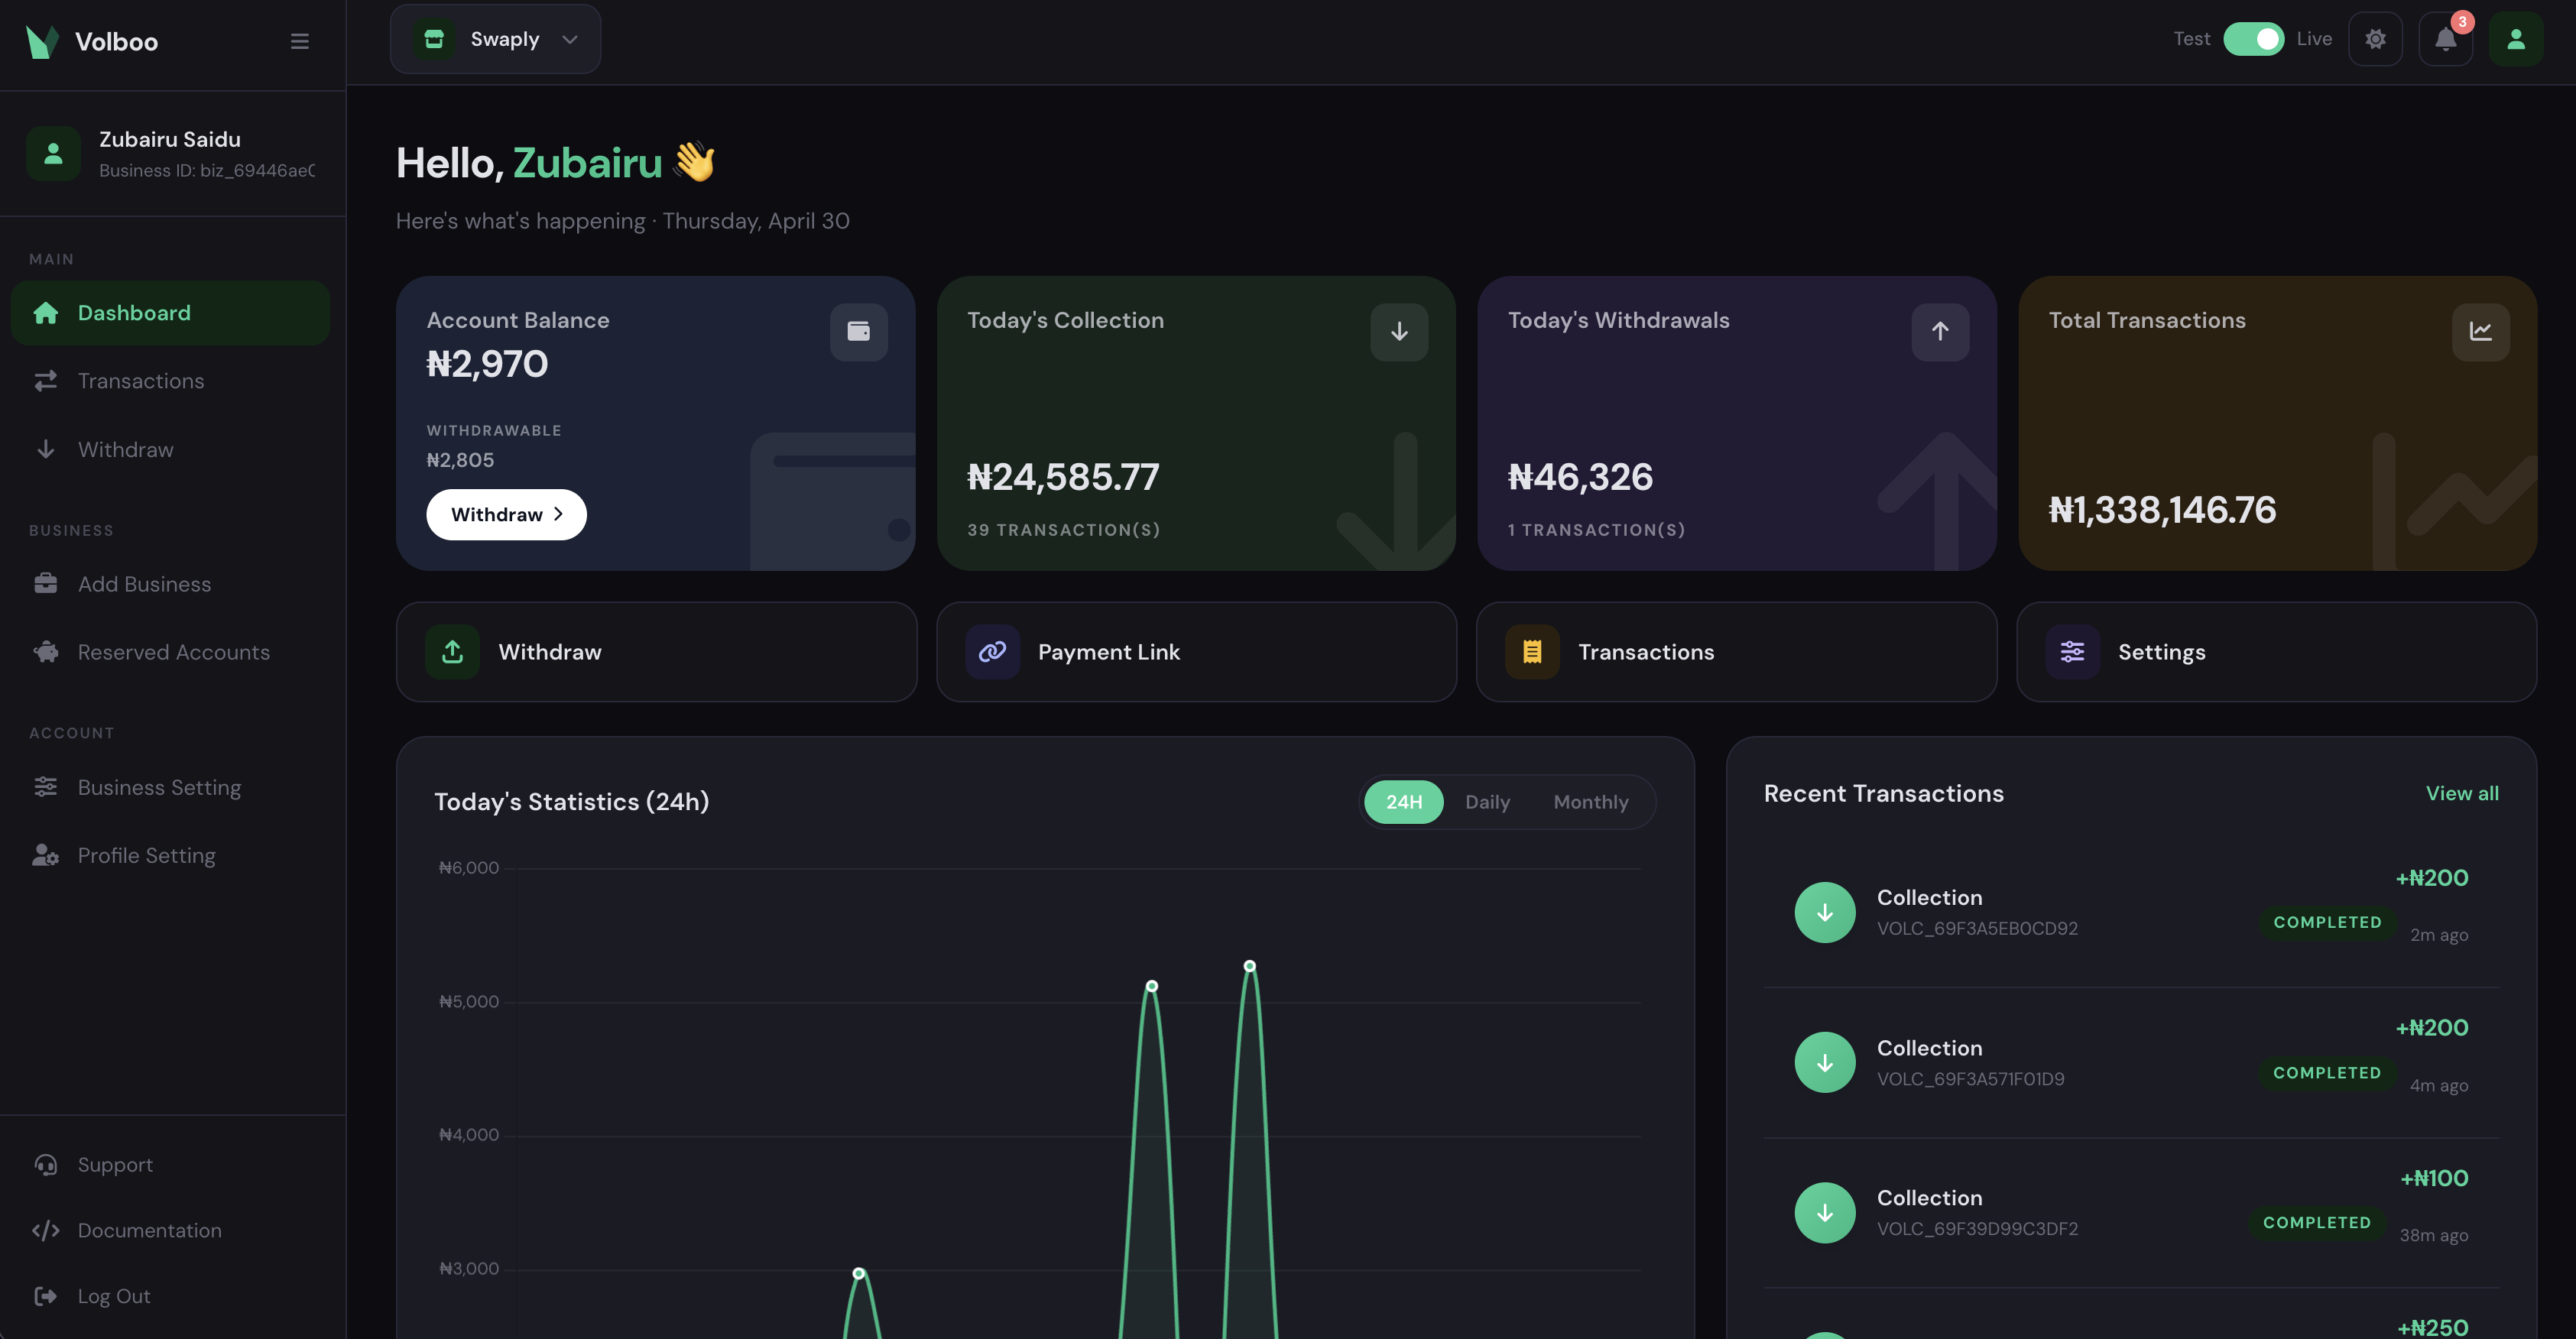Screen dimensions: 2576x1339
Task: Click the Swaply store icon in header
Action: (x=433, y=39)
